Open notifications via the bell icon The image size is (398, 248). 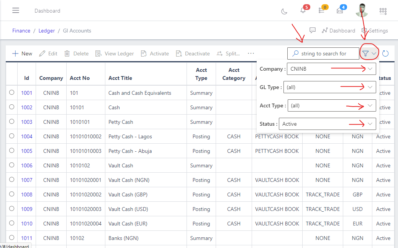click(x=302, y=10)
